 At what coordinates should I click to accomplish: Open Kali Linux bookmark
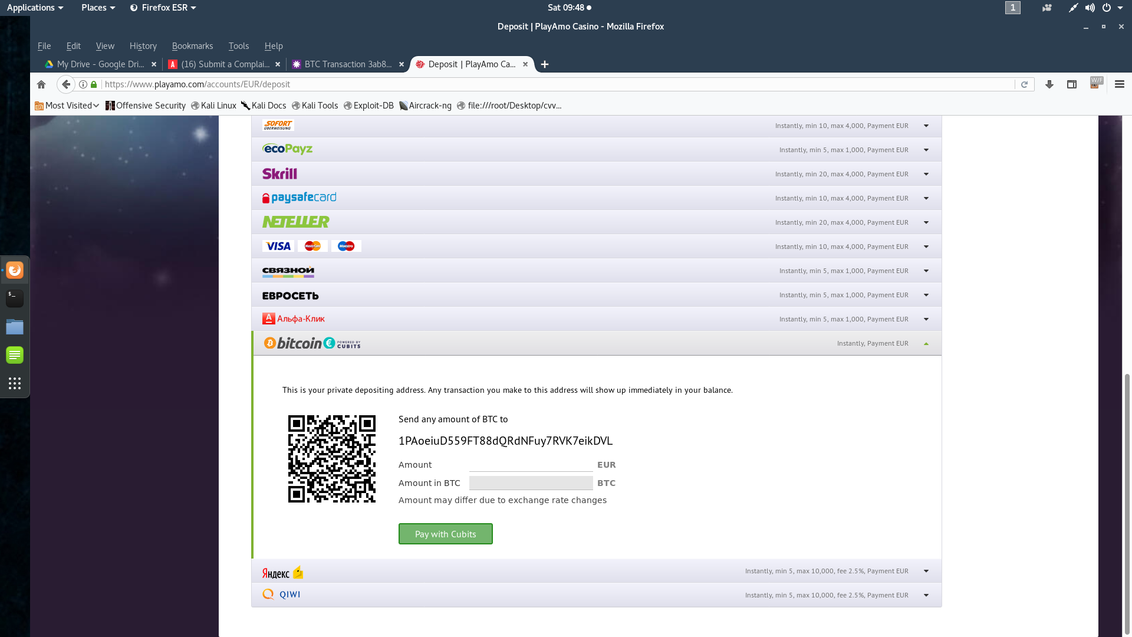(x=213, y=106)
